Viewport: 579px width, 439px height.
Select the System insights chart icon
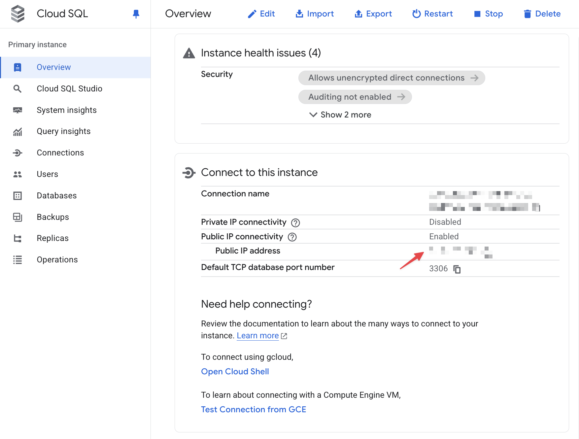[x=17, y=110]
